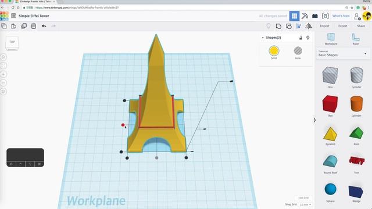The width and height of the screenshot is (372, 209).
Task: Click the Duplicate icon in toolbar
Action: coord(24,26)
